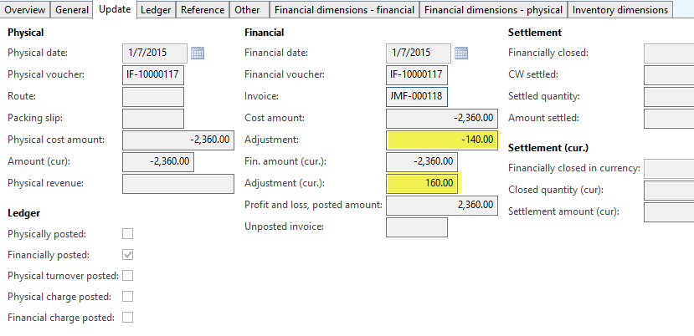Viewport: 694px width, 336px height.
Task: Select the highlighted Adjustment (cur.) field 160.00
Action: [x=423, y=182]
